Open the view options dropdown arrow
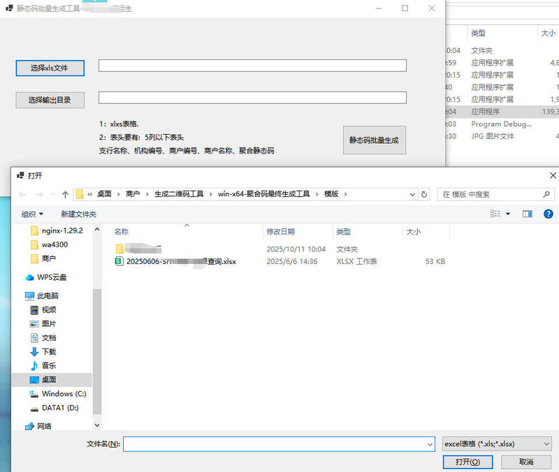The width and height of the screenshot is (559, 472). (508, 214)
